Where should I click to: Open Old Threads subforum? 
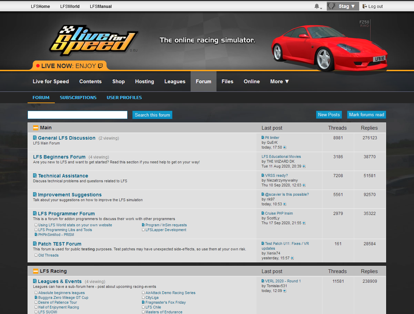48,255
